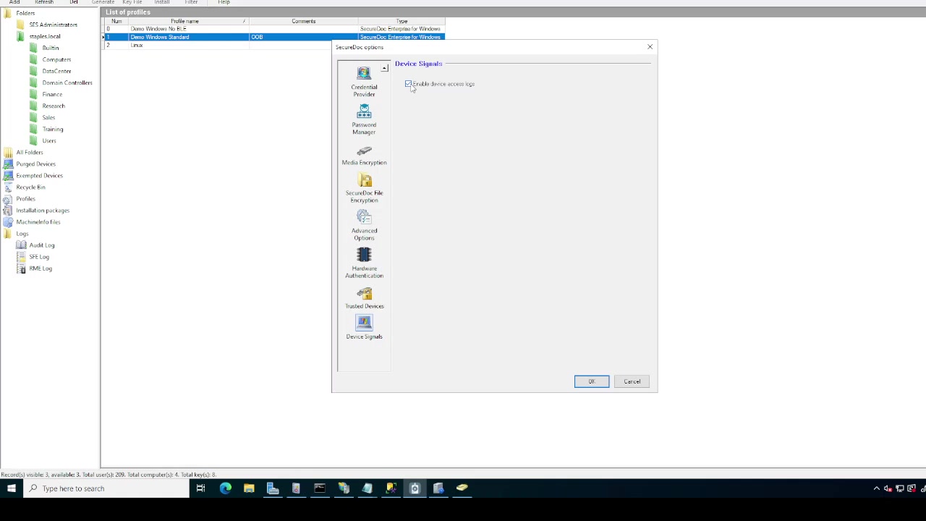Open the Users folder in tree
The height and width of the screenshot is (521, 926).
[49, 140]
